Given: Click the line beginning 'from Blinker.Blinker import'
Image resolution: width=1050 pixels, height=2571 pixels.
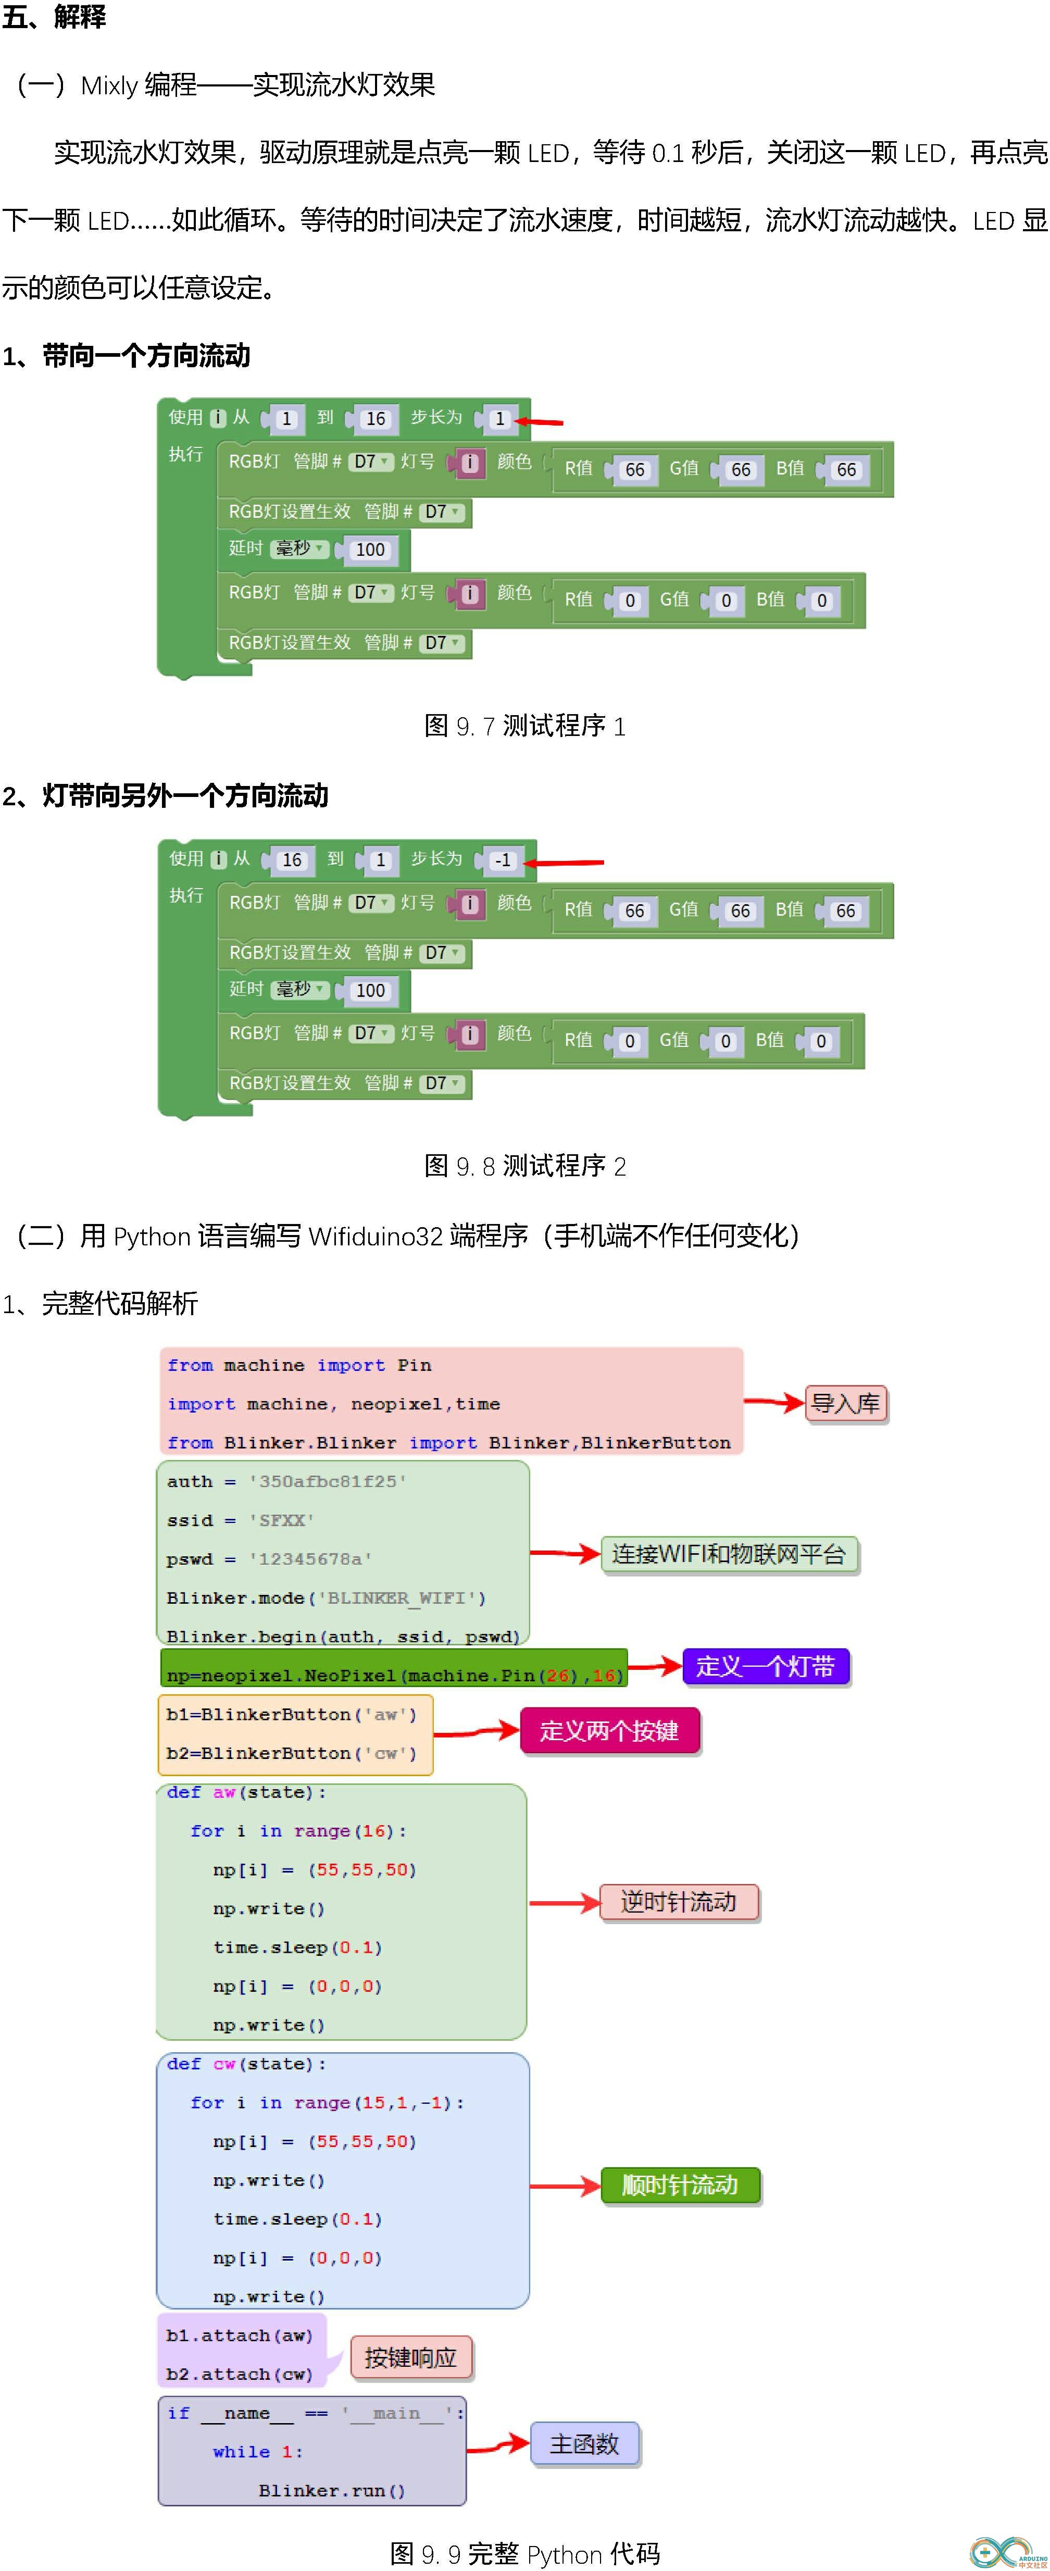Looking at the screenshot, I should (449, 1443).
